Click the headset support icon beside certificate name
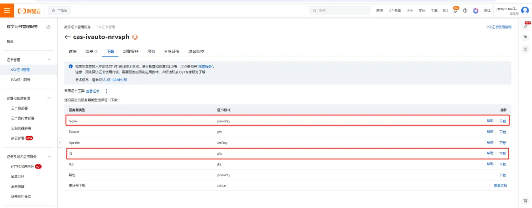 [135, 37]
